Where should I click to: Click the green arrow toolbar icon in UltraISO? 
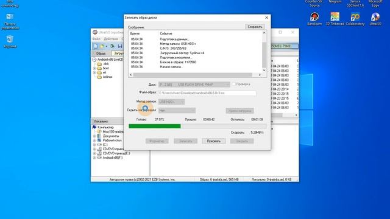[x=112, y=46]
